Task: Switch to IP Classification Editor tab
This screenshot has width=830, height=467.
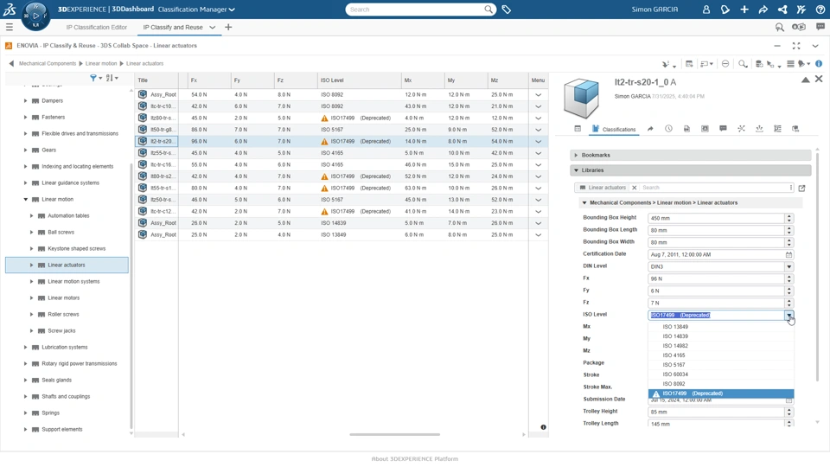Action: [x=97, y=28]
